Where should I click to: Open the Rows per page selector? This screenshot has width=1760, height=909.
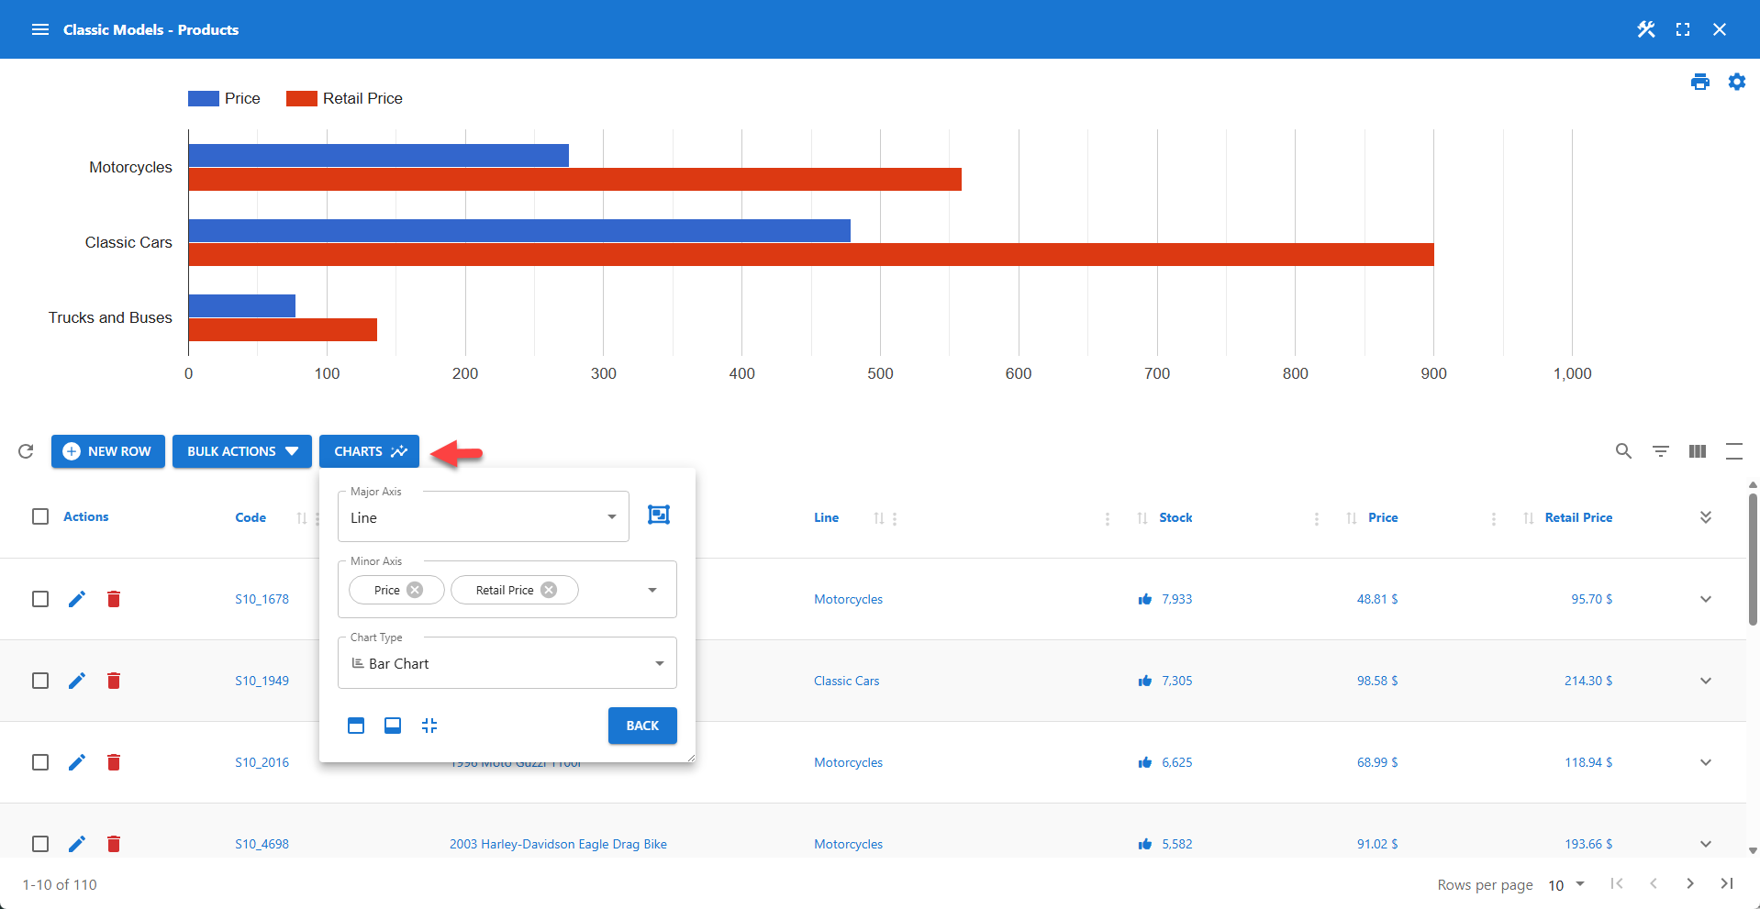(x=1566, y=884)
